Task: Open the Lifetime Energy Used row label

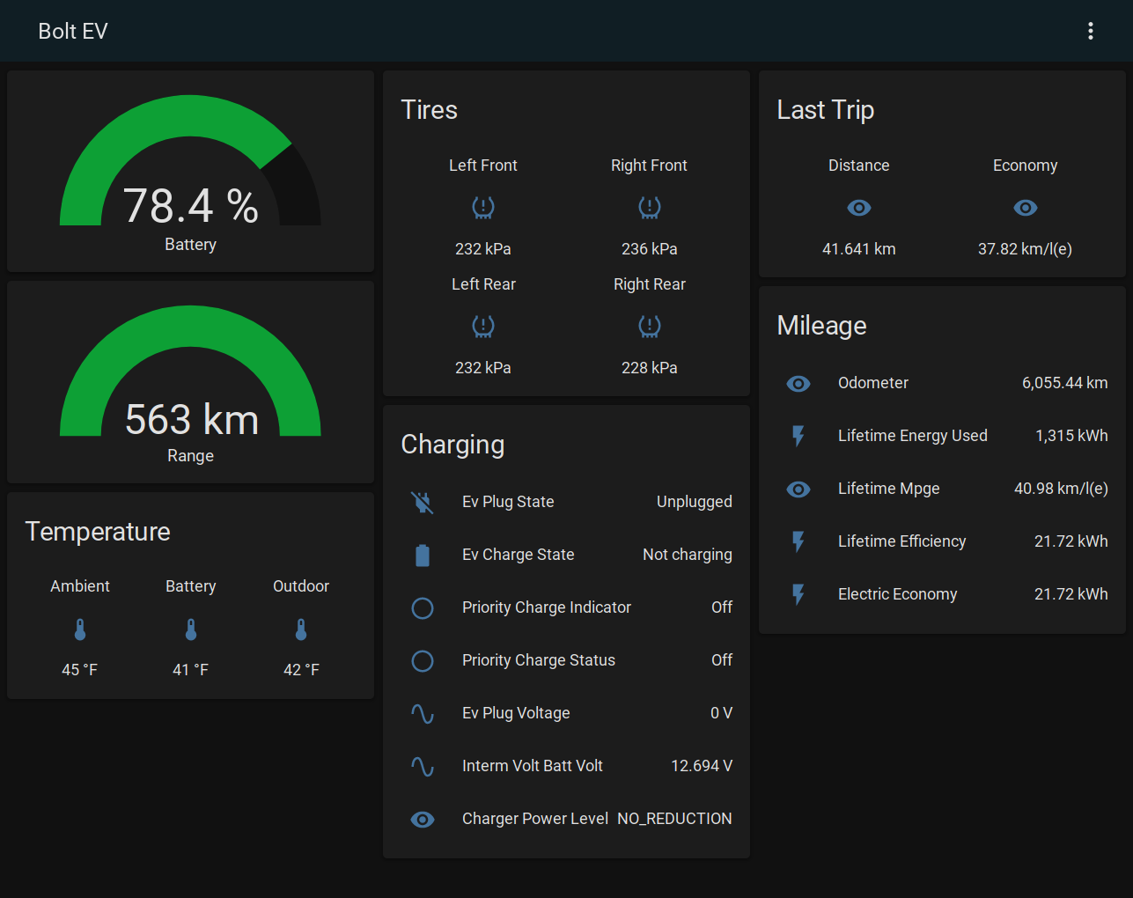Action: click(913, 436)
